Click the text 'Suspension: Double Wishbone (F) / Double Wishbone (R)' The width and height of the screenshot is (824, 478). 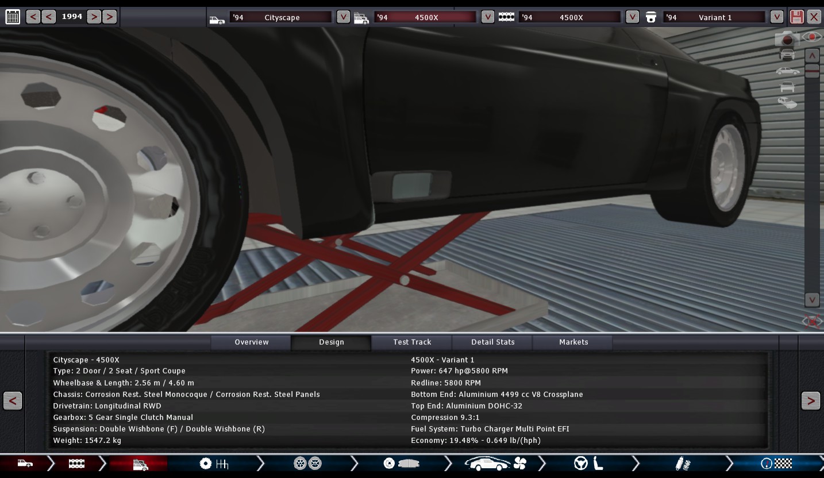point(159,429)
